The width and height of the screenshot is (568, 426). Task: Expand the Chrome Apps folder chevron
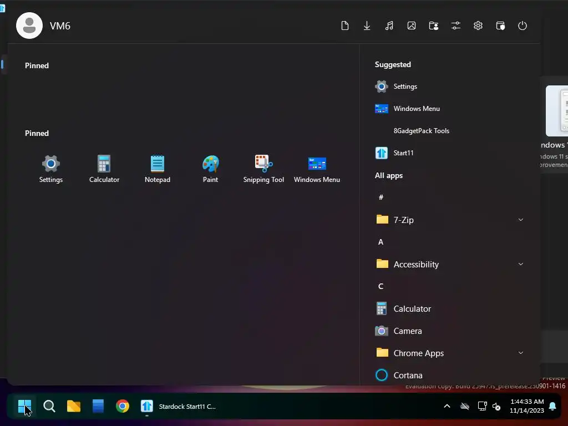520,353
